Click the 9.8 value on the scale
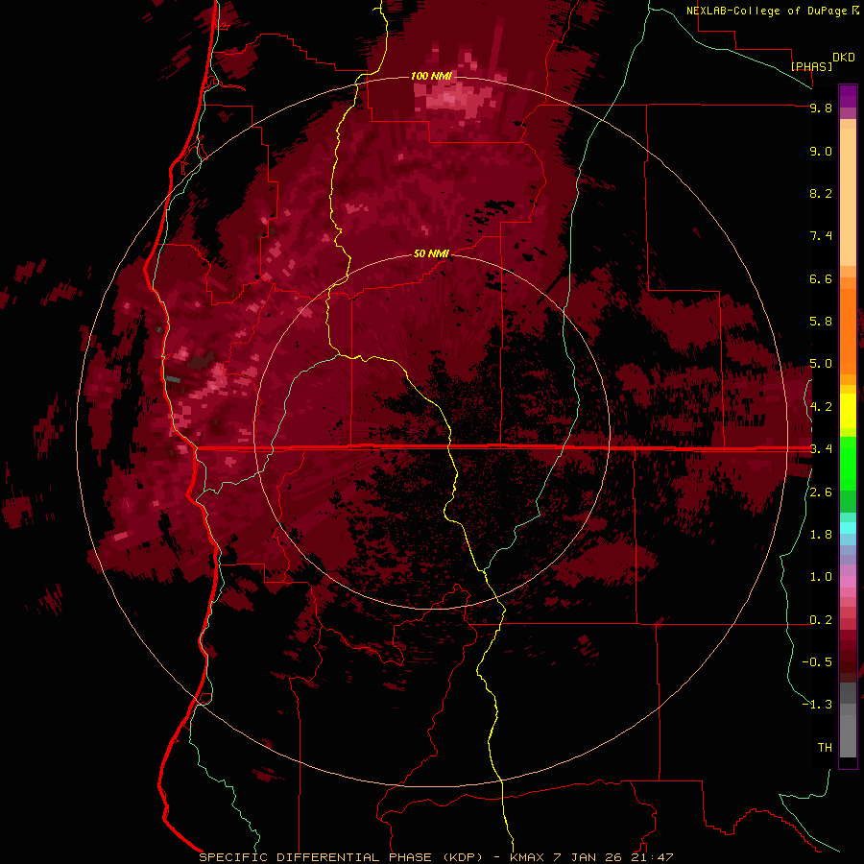This screenshot has height=864, width=864. coord(821,108)
